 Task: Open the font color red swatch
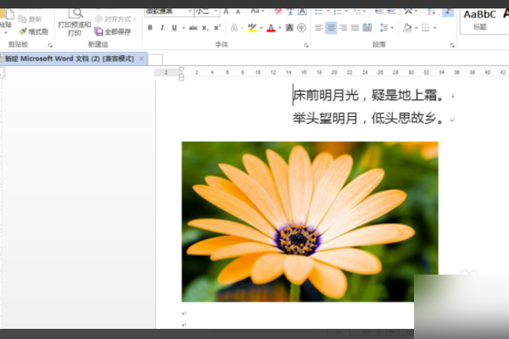coord(271,28)
